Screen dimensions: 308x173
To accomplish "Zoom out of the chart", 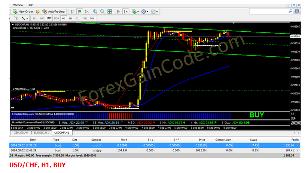I will 102,12.
